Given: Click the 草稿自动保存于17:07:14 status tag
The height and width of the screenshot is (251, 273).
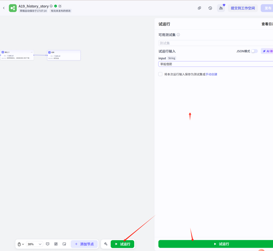Looking at the screenshot, I should pos(33,11).
